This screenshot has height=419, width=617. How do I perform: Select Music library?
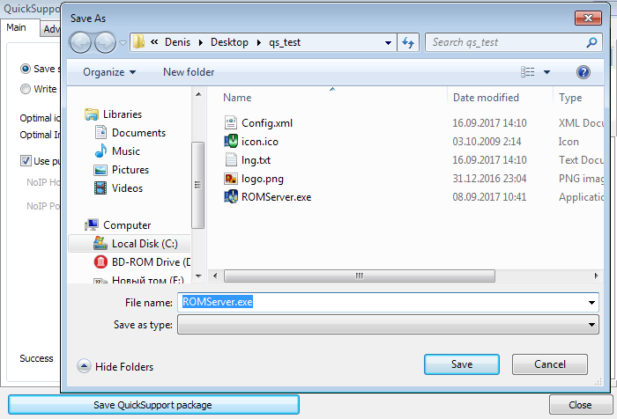tap(125, 151)
